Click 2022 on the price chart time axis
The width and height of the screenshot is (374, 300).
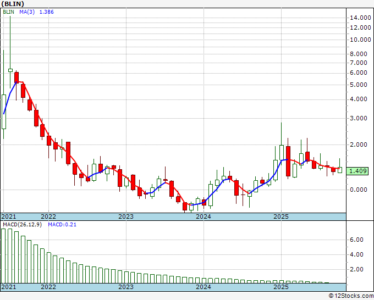pos(48,216)
